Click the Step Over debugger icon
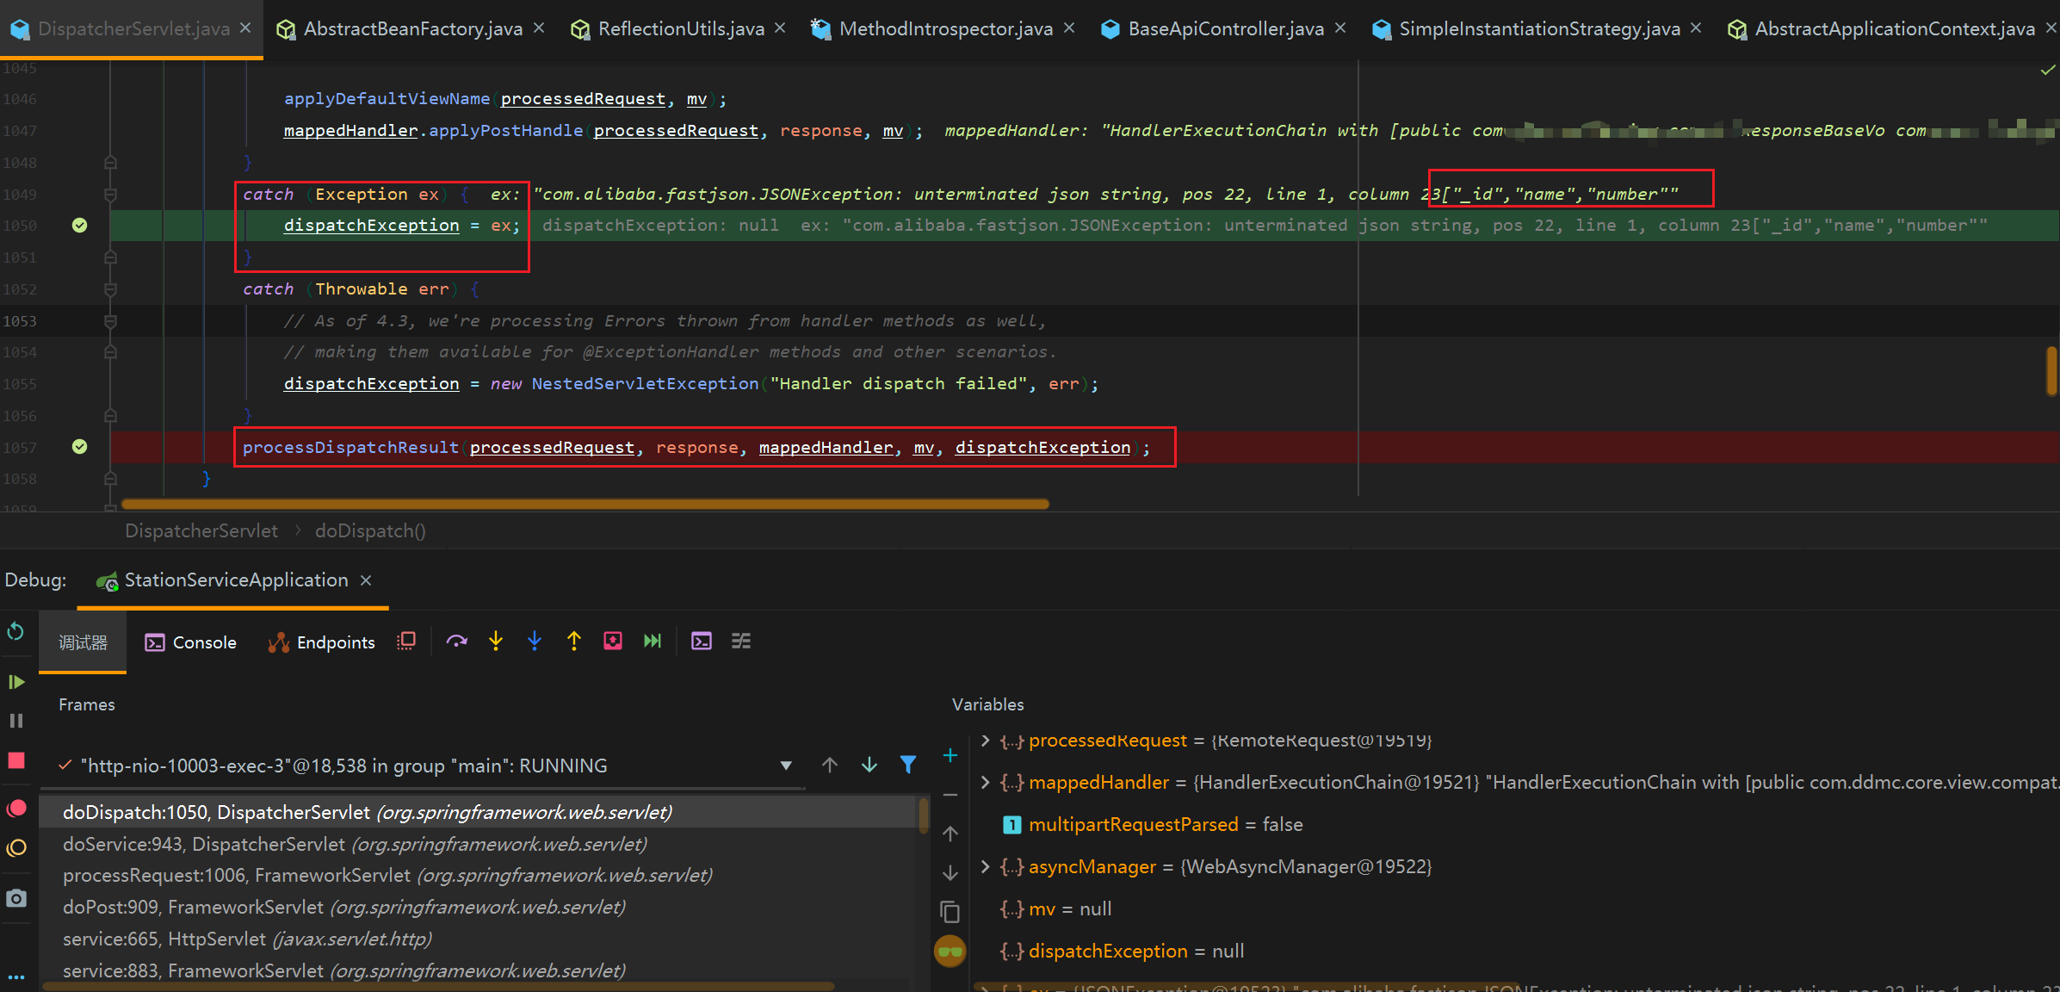Viewport: 2060px width, 992px height. pyautogui.click(x=456, y=642)
